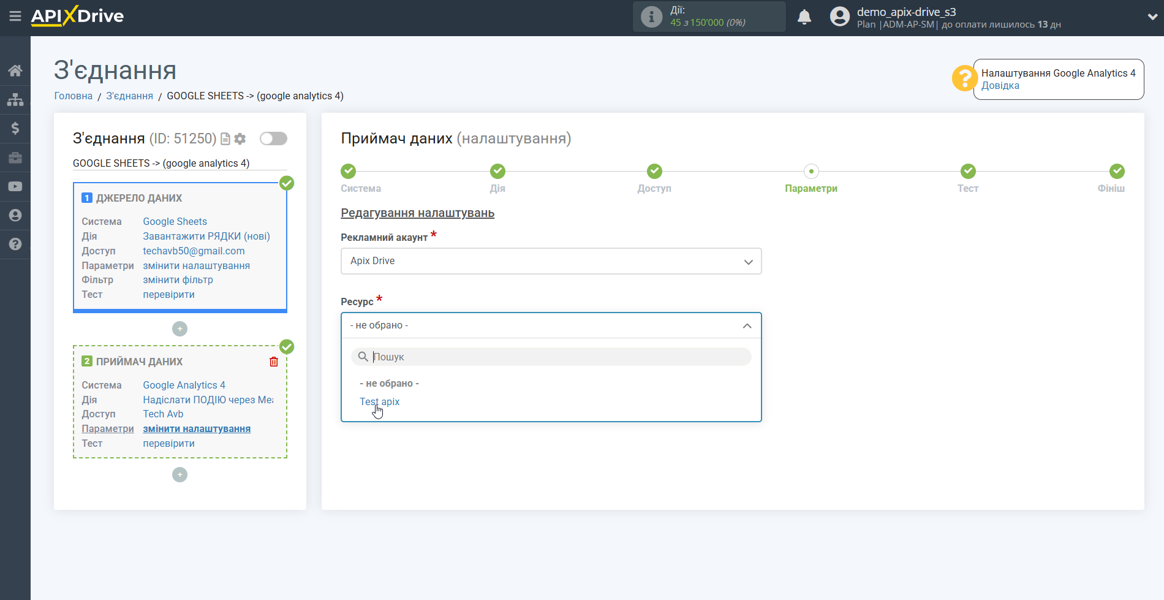
Task: Click the ApiX-Drive logo
Action: [x=77, y=16]
